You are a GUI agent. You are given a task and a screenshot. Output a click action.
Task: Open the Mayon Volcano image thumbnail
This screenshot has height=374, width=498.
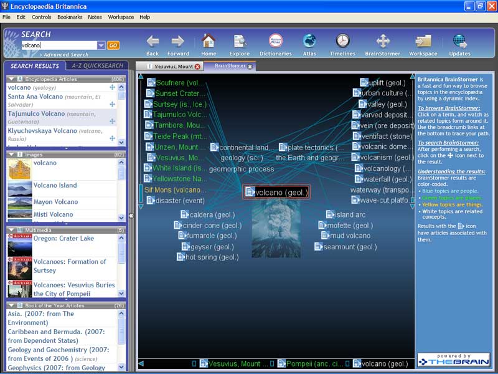19,203
